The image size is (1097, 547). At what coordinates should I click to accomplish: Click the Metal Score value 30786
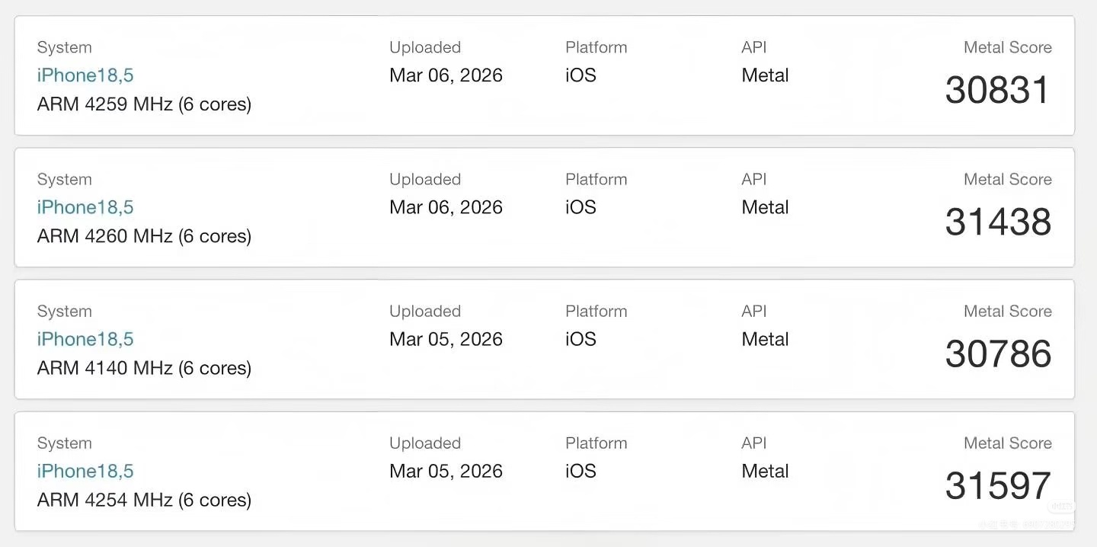(997, 353)
